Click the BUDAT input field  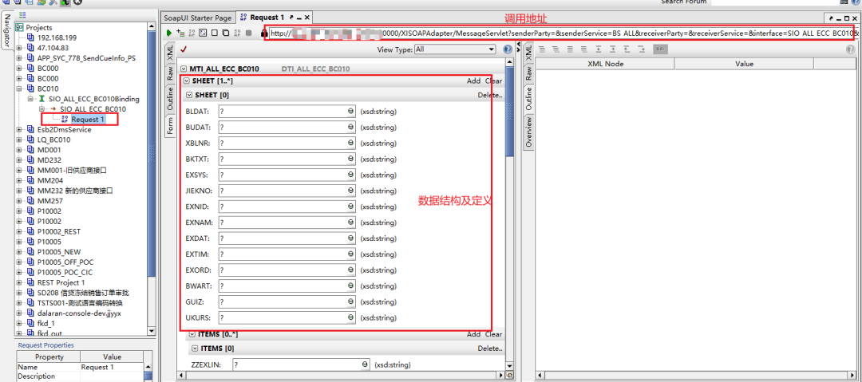pos(287,128)
